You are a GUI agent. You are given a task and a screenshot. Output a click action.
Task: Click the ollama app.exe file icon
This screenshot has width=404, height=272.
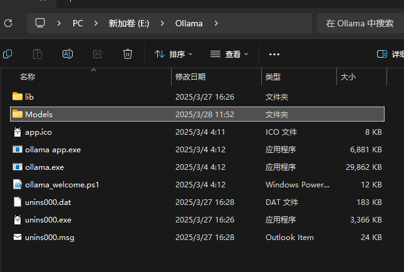[18, 150]
